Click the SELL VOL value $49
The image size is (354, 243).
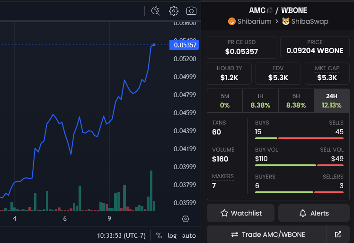337,159
